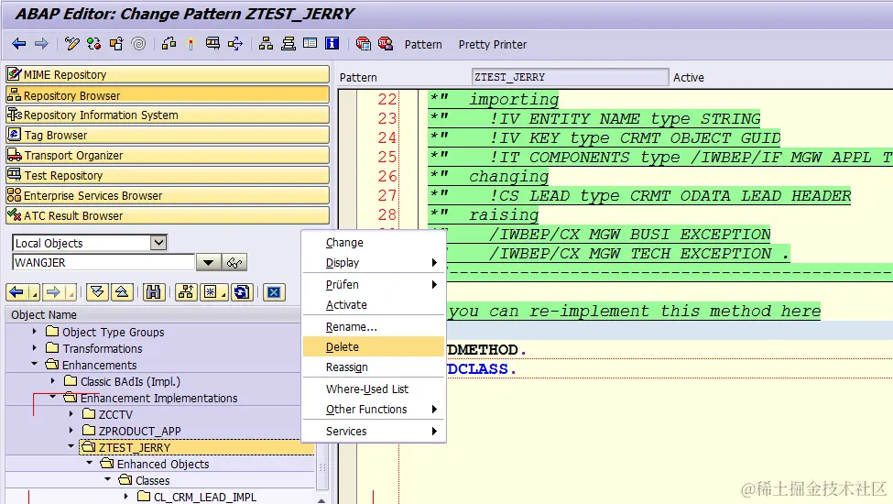Image resolution: width=893 pixels, height=504 pixels.
Task: Click the display superordinate object list icon
Action: [186, 292]
